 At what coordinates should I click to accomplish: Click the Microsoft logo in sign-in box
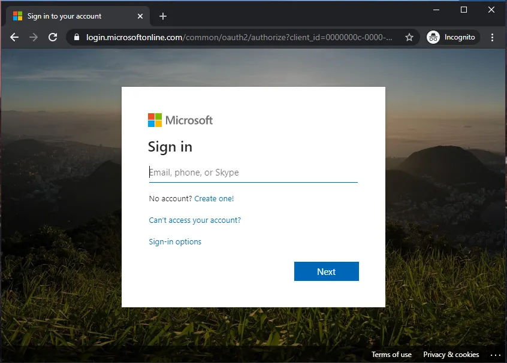180,120
